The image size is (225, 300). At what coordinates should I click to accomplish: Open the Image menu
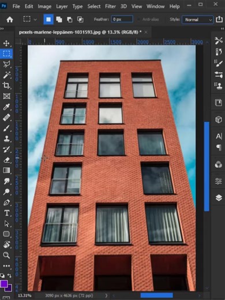point(44,6)
